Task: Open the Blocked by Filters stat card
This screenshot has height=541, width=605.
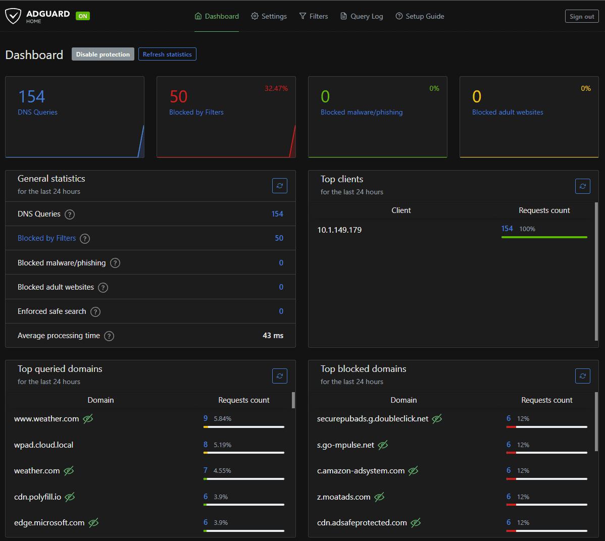Action: coord(226,117)
